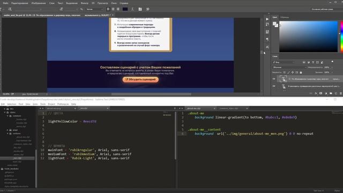Image resolution: width=343 pixels, height=193 pixels.
Task: Open the blend mode dropdown in Layers panel
Action: (x=289, y=68)
